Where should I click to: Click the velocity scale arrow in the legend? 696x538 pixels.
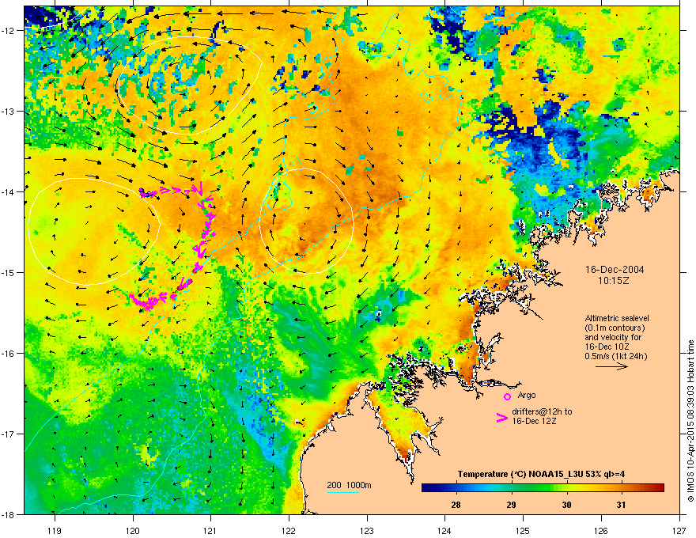[611, 366]
